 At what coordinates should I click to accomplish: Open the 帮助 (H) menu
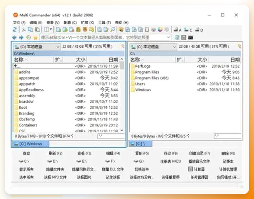pyautogui.click(x=122, y=23)
